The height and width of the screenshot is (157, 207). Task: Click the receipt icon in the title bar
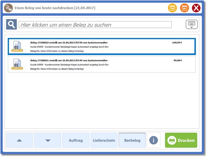[x=8, y=8]
